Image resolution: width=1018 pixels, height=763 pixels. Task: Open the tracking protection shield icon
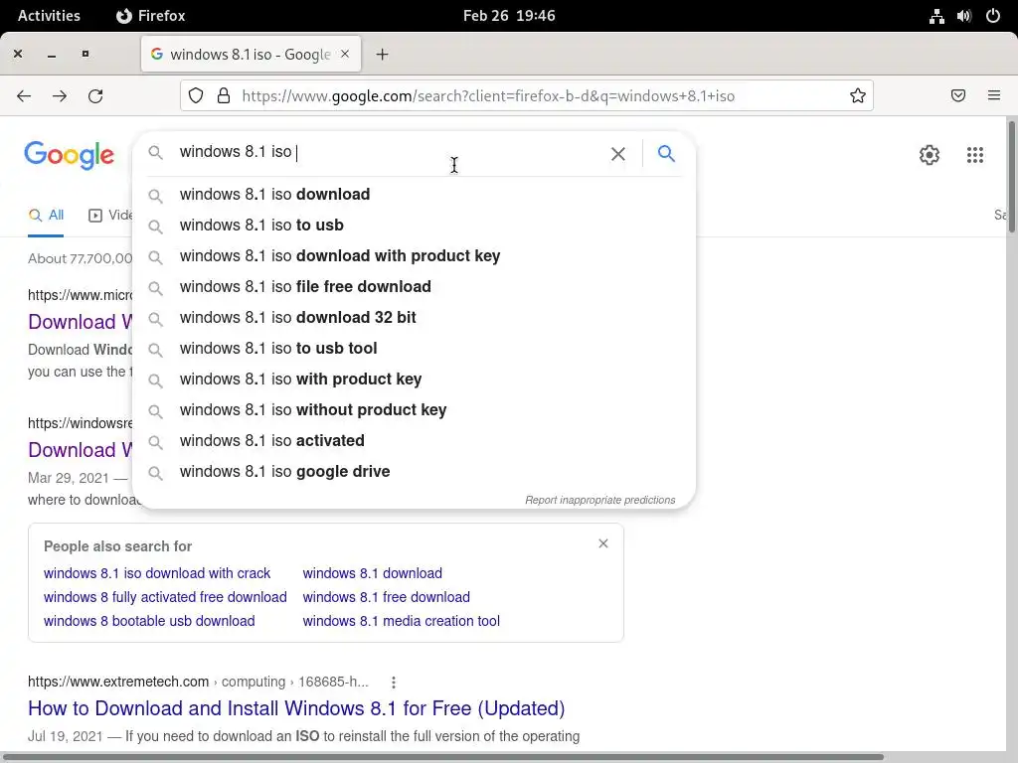click(196, 96)
